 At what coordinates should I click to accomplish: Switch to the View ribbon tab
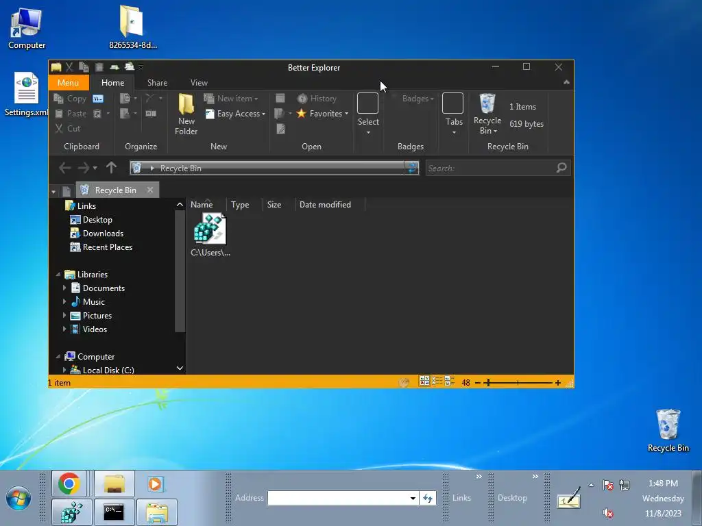tap(199, 83)
